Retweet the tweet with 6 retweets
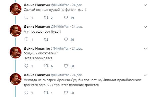The width and height of the screenshot is (157, 97). (x=46, y=66)
